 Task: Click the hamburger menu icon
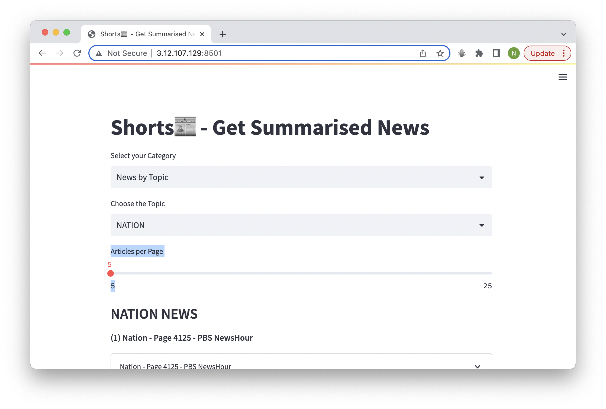pyautogui.click(x=563, y=77)
